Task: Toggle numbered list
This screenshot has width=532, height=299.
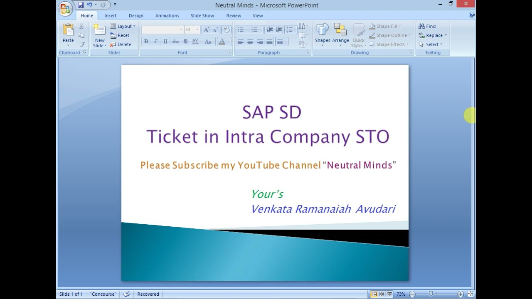Action: [x=254, y=29]
